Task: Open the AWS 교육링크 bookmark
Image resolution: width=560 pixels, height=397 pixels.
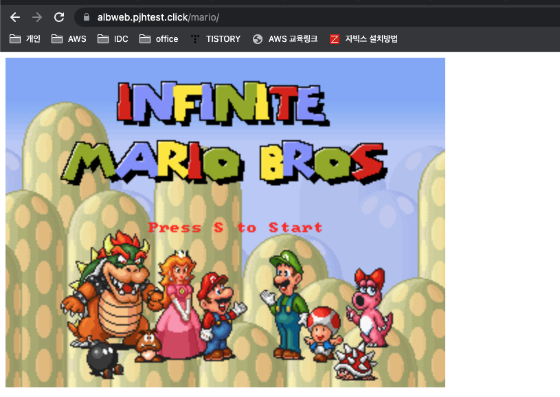Action: click(x=285, y=39)
